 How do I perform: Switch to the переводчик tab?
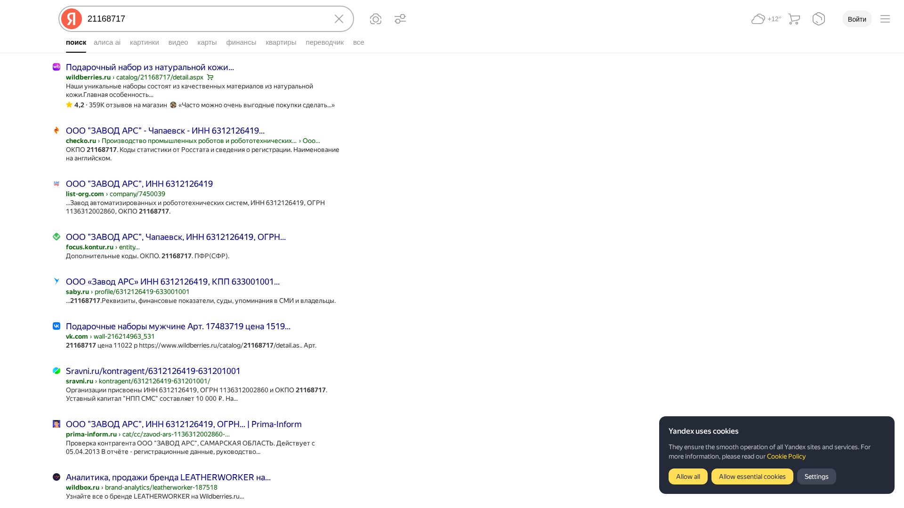tap(324, 42)
